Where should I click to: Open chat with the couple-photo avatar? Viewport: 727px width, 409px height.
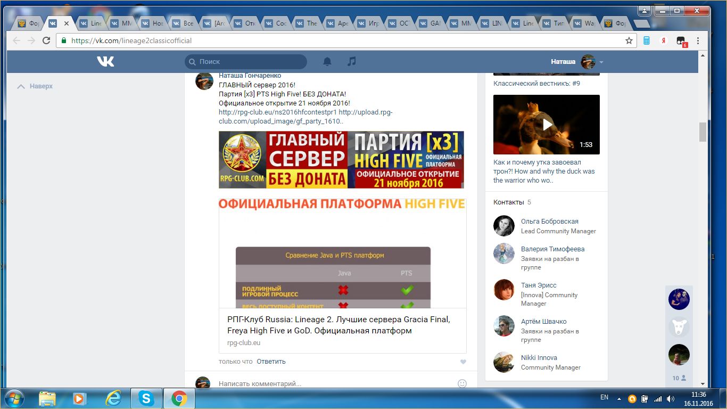click(679, 299)
